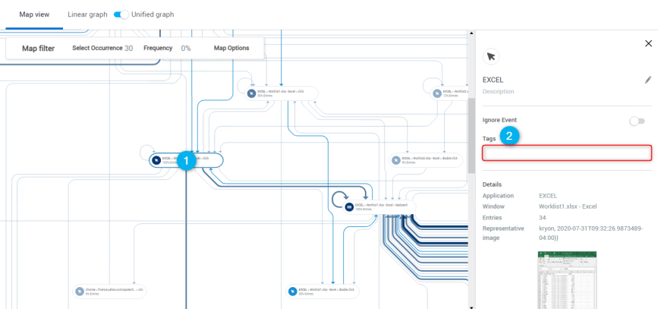Select the Worklist1.xlsx click node with 50% entries
The image size is (658, 309).
coord(281,93)
